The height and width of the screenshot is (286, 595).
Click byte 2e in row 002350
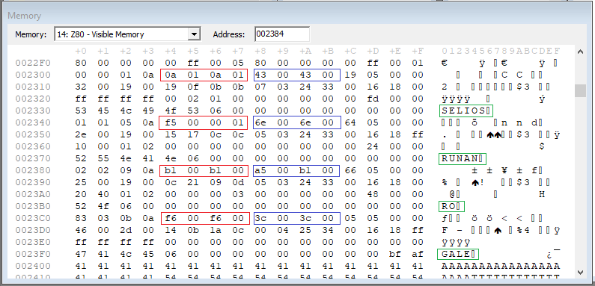click(x=81, y=134)
